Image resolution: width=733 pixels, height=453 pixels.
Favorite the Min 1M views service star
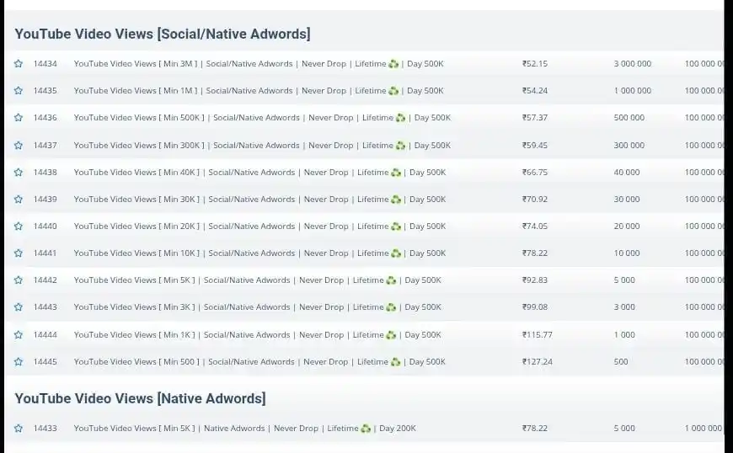18,91
